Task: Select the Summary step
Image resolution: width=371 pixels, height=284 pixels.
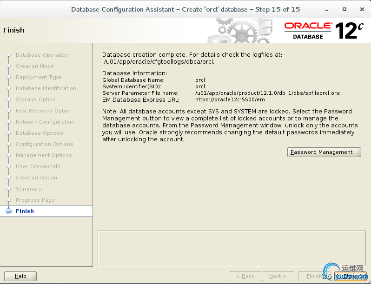Action: (29, 189)
